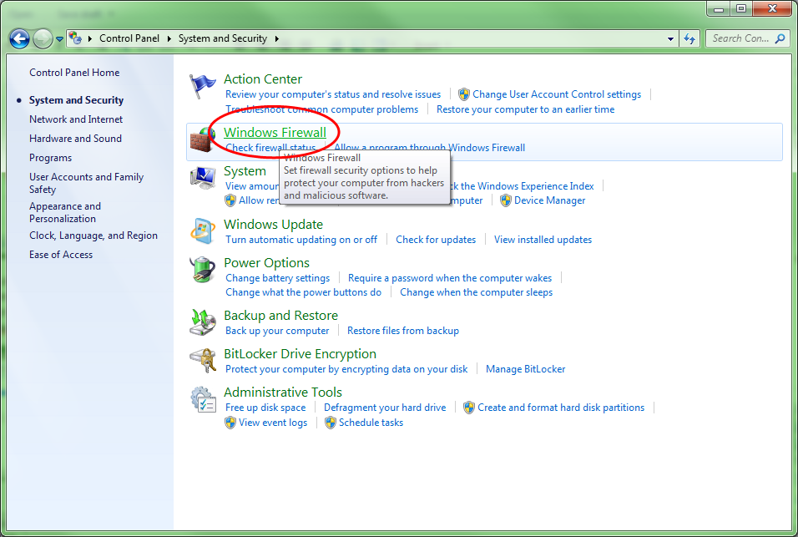
Task: Click View installed updates link
Action: 543,240
